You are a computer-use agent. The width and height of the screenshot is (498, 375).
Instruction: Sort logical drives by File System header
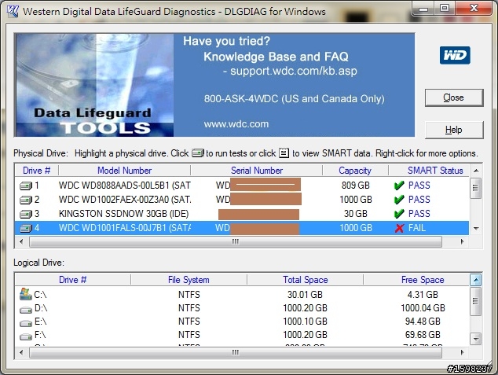[x=189, y=280]
